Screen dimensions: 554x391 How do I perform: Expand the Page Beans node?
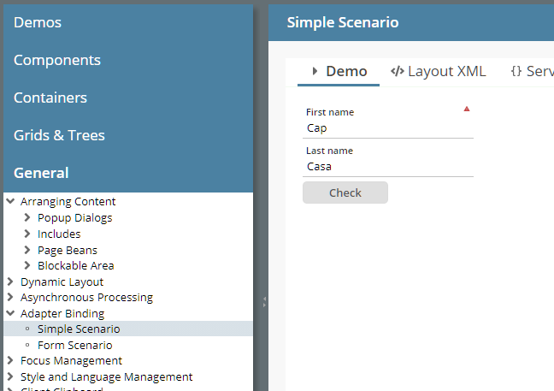[x=27, y=250]
